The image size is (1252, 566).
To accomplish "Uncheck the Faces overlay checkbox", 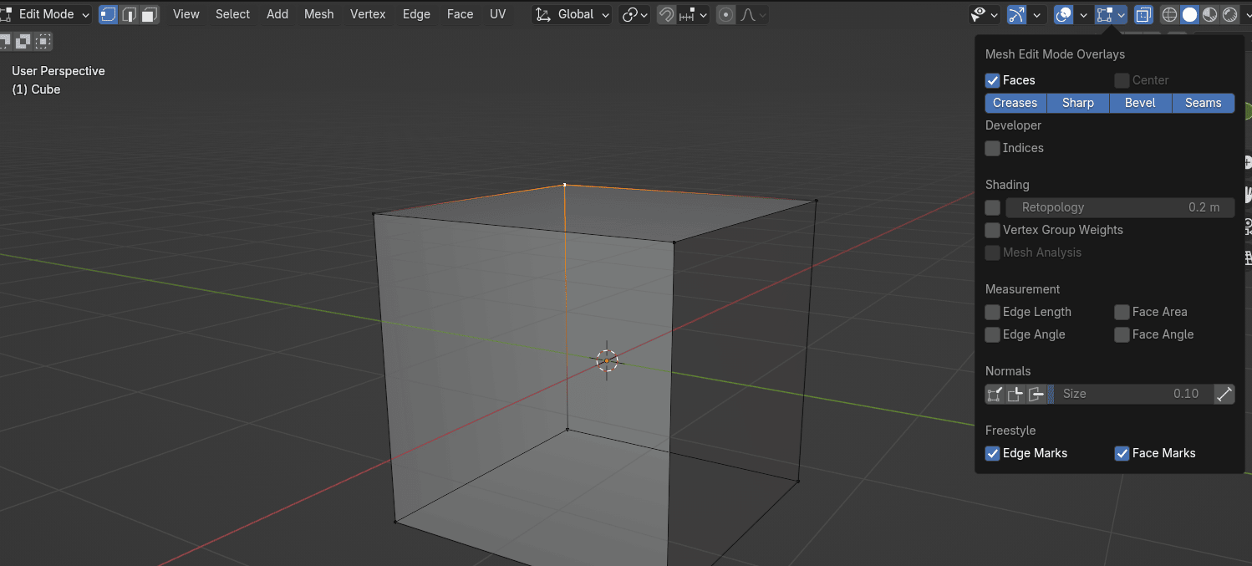I will pyautogui.click(x=993, y=80).
